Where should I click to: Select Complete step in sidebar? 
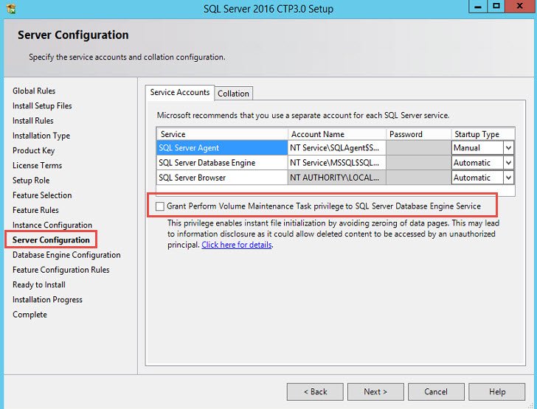tap(30, 315)
